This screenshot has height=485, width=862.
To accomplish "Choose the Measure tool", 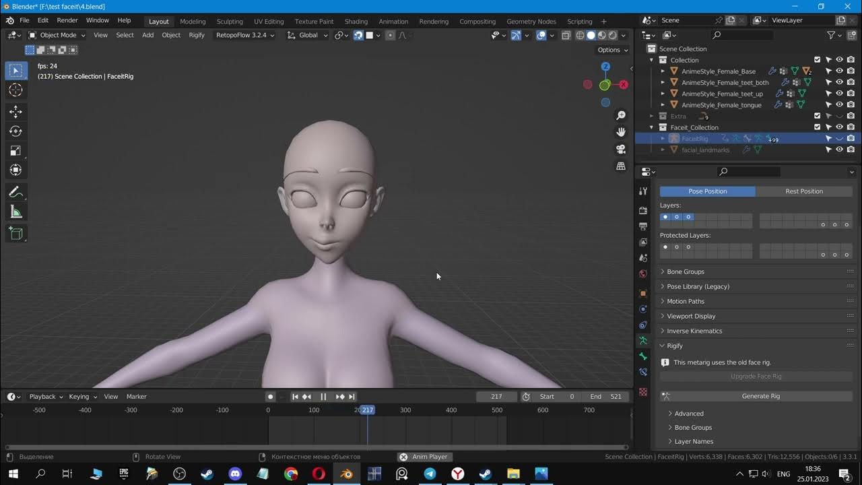I will click(15, 212).
